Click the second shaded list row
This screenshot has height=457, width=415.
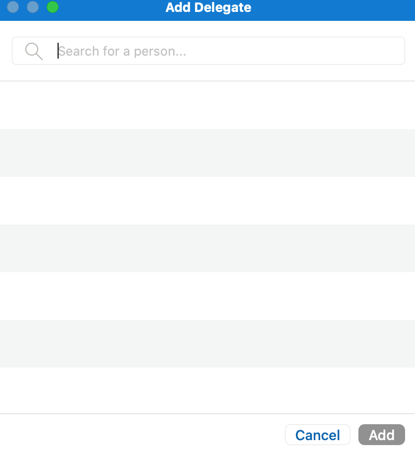207,248
